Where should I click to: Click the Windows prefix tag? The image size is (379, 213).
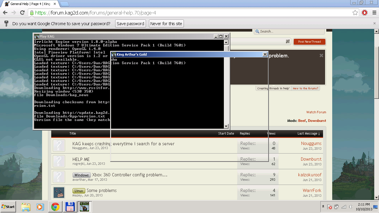(81, 175)
